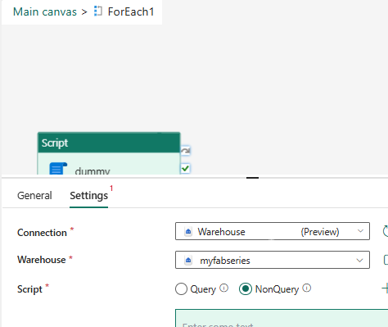Viewport: 388px width, 327px height.
Task: Click the panel resize handle bar
Action: [252, 178]
